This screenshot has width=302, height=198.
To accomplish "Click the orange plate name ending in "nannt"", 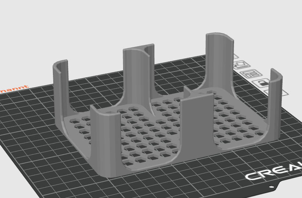I will tap(14, 89).
